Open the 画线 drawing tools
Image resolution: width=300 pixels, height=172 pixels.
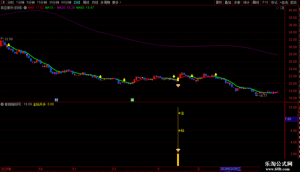(x=256, y=2)
